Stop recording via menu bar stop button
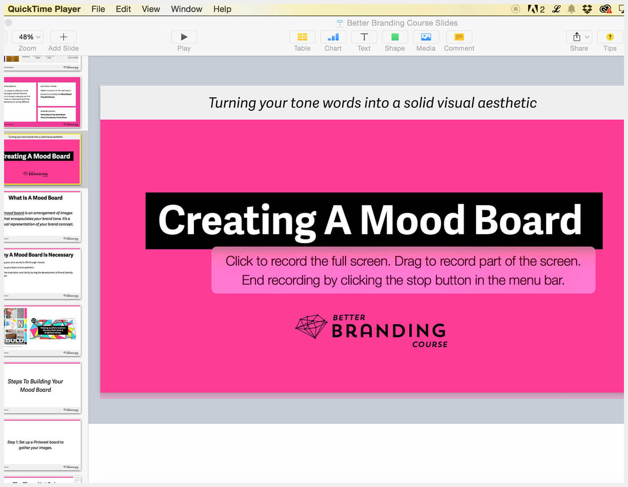The height and width of the screenshot is (487, 628). click(515, 9)
